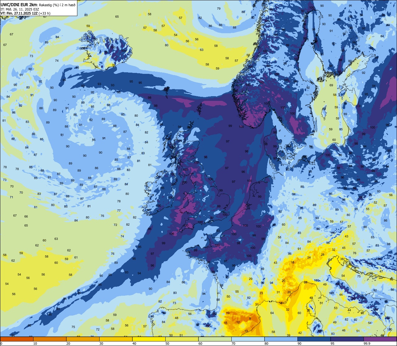The image size is (397, 346).
Task: Click the map value '47'
Action: click(x=381, y=272)
